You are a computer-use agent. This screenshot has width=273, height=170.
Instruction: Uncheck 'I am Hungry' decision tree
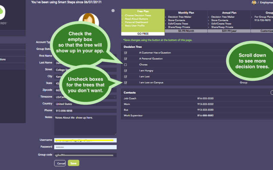[x=125, y=71]
